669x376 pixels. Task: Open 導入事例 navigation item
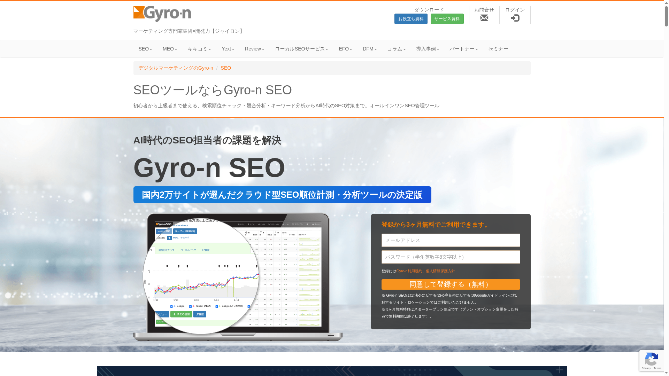[x=428, y=49]
